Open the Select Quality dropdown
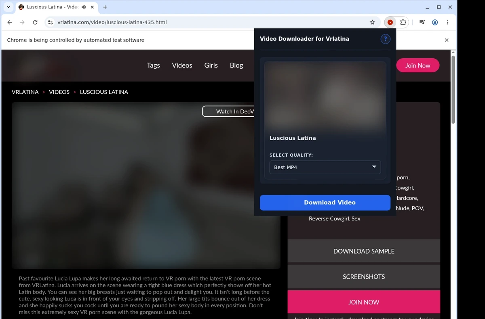Screen dimensions: 485x319 click(325, 167)
